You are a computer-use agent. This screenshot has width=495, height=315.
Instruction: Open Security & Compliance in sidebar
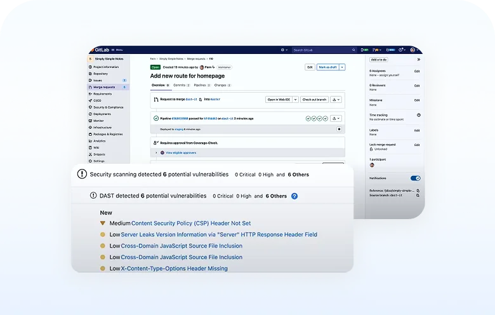point(109,107)
